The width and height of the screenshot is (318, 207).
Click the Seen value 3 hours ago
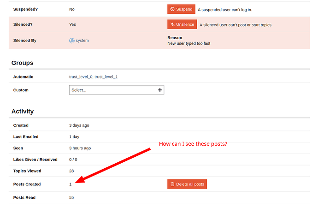point(80,148)
